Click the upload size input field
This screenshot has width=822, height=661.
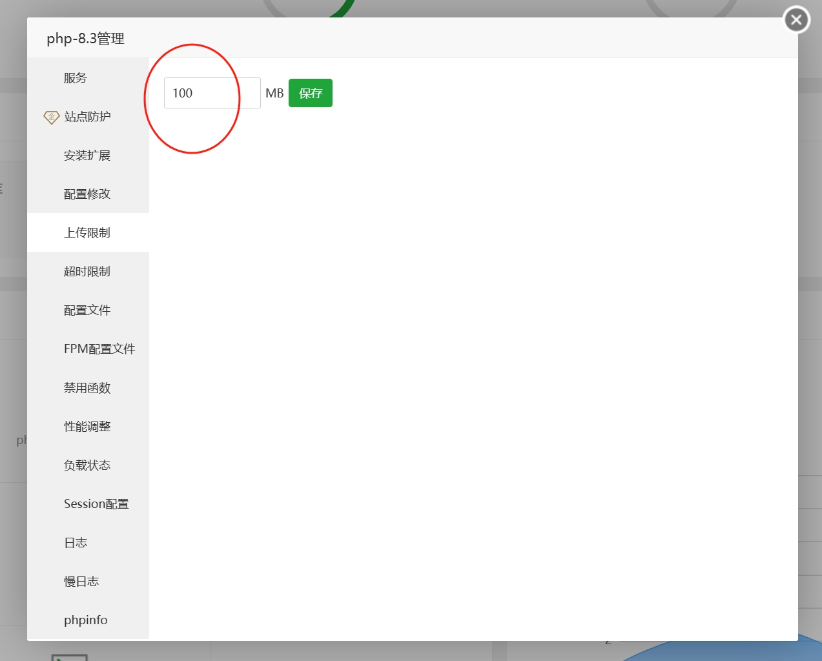(x=212, y=93)
